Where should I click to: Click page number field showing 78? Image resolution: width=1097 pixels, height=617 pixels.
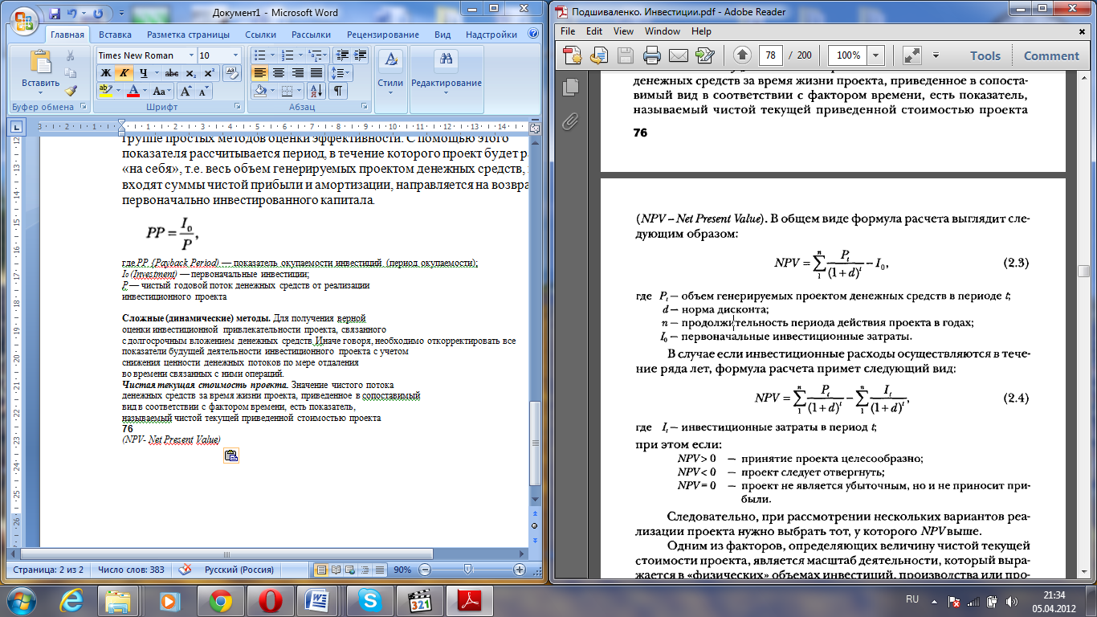770,55
